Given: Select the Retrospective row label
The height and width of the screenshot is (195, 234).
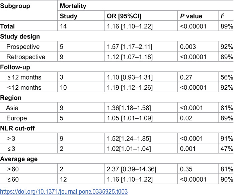Looking at the screenshot, I should click(26, 57).
